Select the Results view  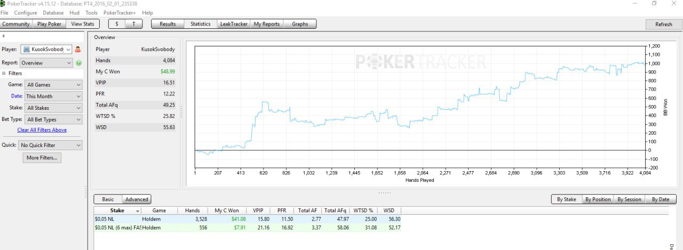pos(168,24)
